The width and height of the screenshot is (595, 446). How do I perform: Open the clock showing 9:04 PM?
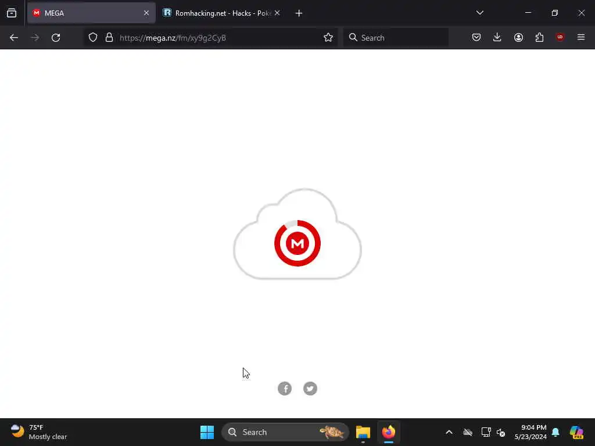[531, 432]
